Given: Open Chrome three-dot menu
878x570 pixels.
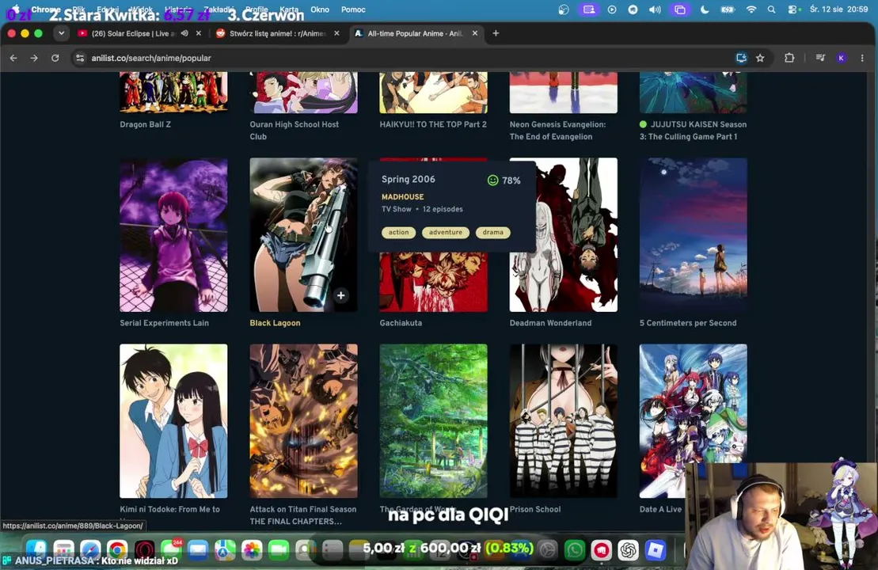Looking at the screenshot, I should pos(861,58).
